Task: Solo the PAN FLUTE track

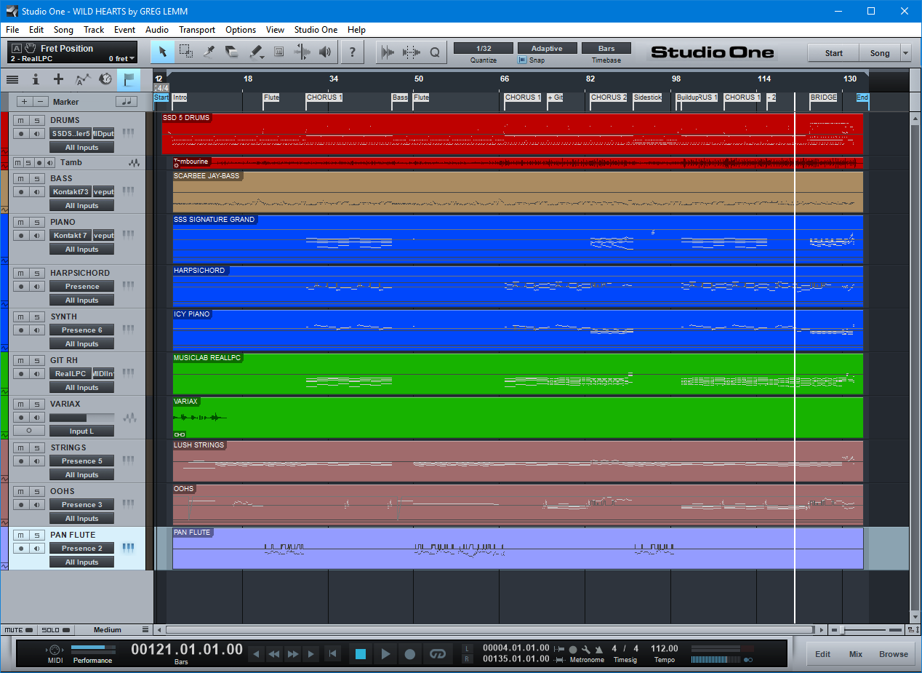Action: 37,535
